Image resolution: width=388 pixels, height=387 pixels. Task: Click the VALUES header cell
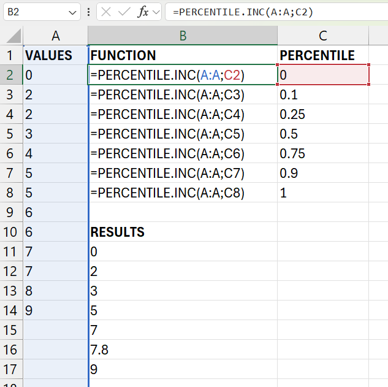click(55, 55)
